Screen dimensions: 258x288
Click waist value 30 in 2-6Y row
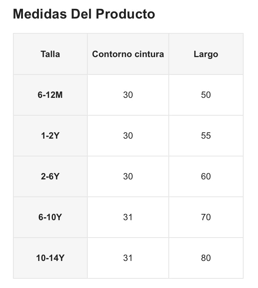[128, 176]
